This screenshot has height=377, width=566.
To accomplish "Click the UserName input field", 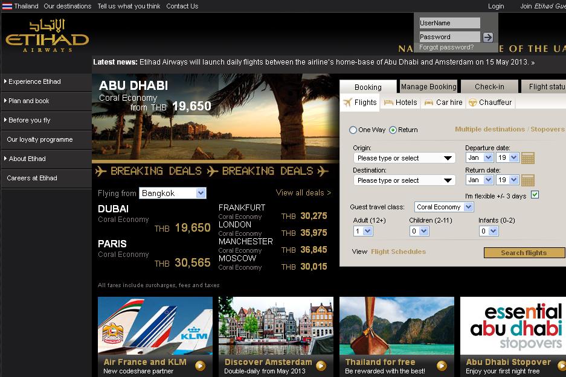I will (x=449, y=23).
